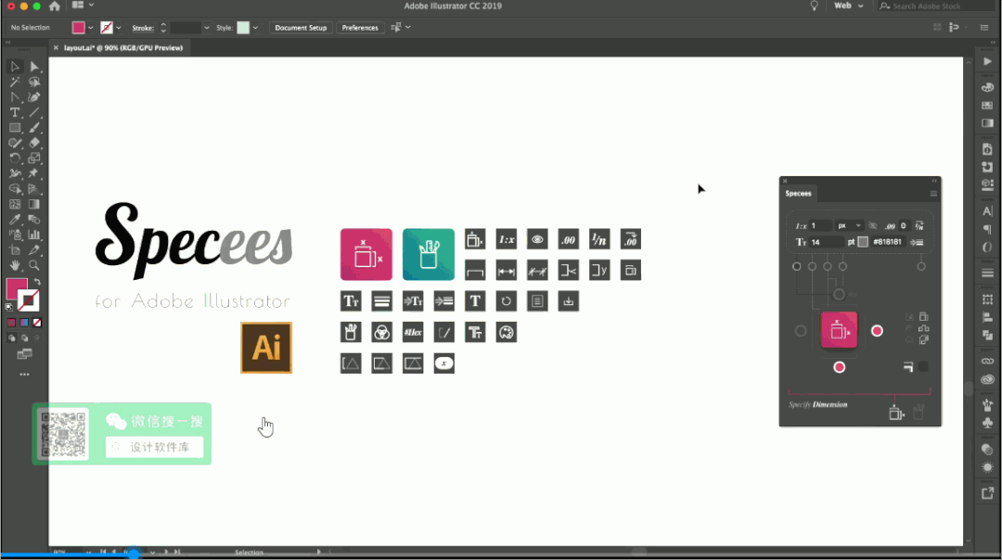Viewport: 1002px width, 560px height.
Task: Select the Selection tool arrow
Action: tap(15, 67)
